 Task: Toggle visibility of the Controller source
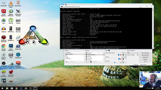click(x=87, y=58)
